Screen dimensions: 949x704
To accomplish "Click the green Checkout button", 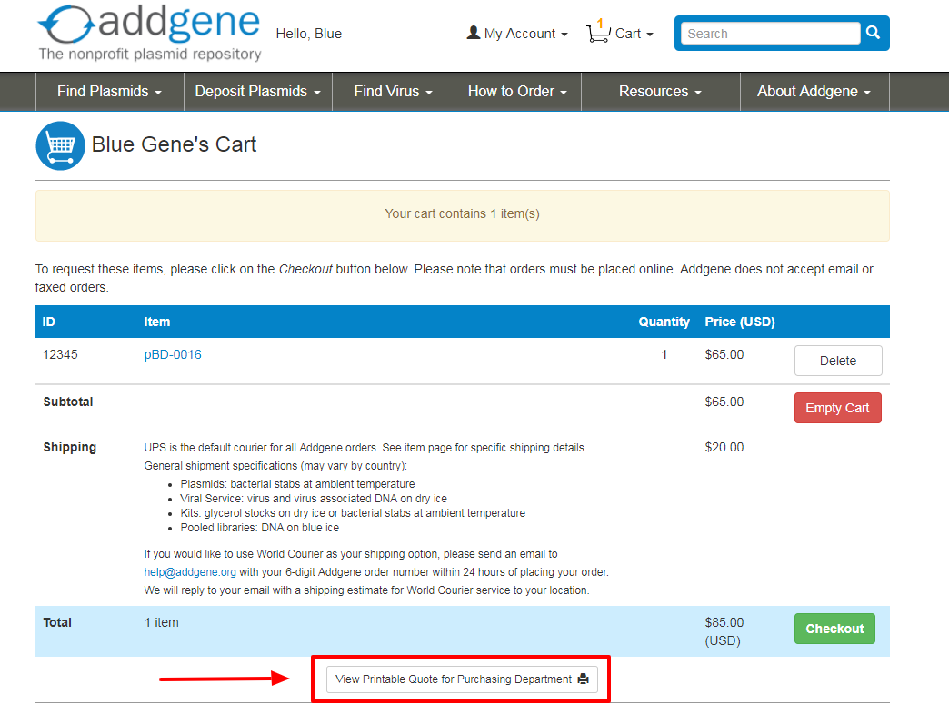I will coord(834,629).
